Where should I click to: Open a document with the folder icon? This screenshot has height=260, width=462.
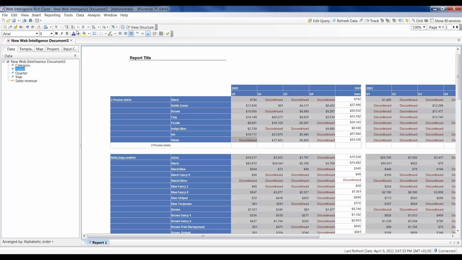coord(8,21)
